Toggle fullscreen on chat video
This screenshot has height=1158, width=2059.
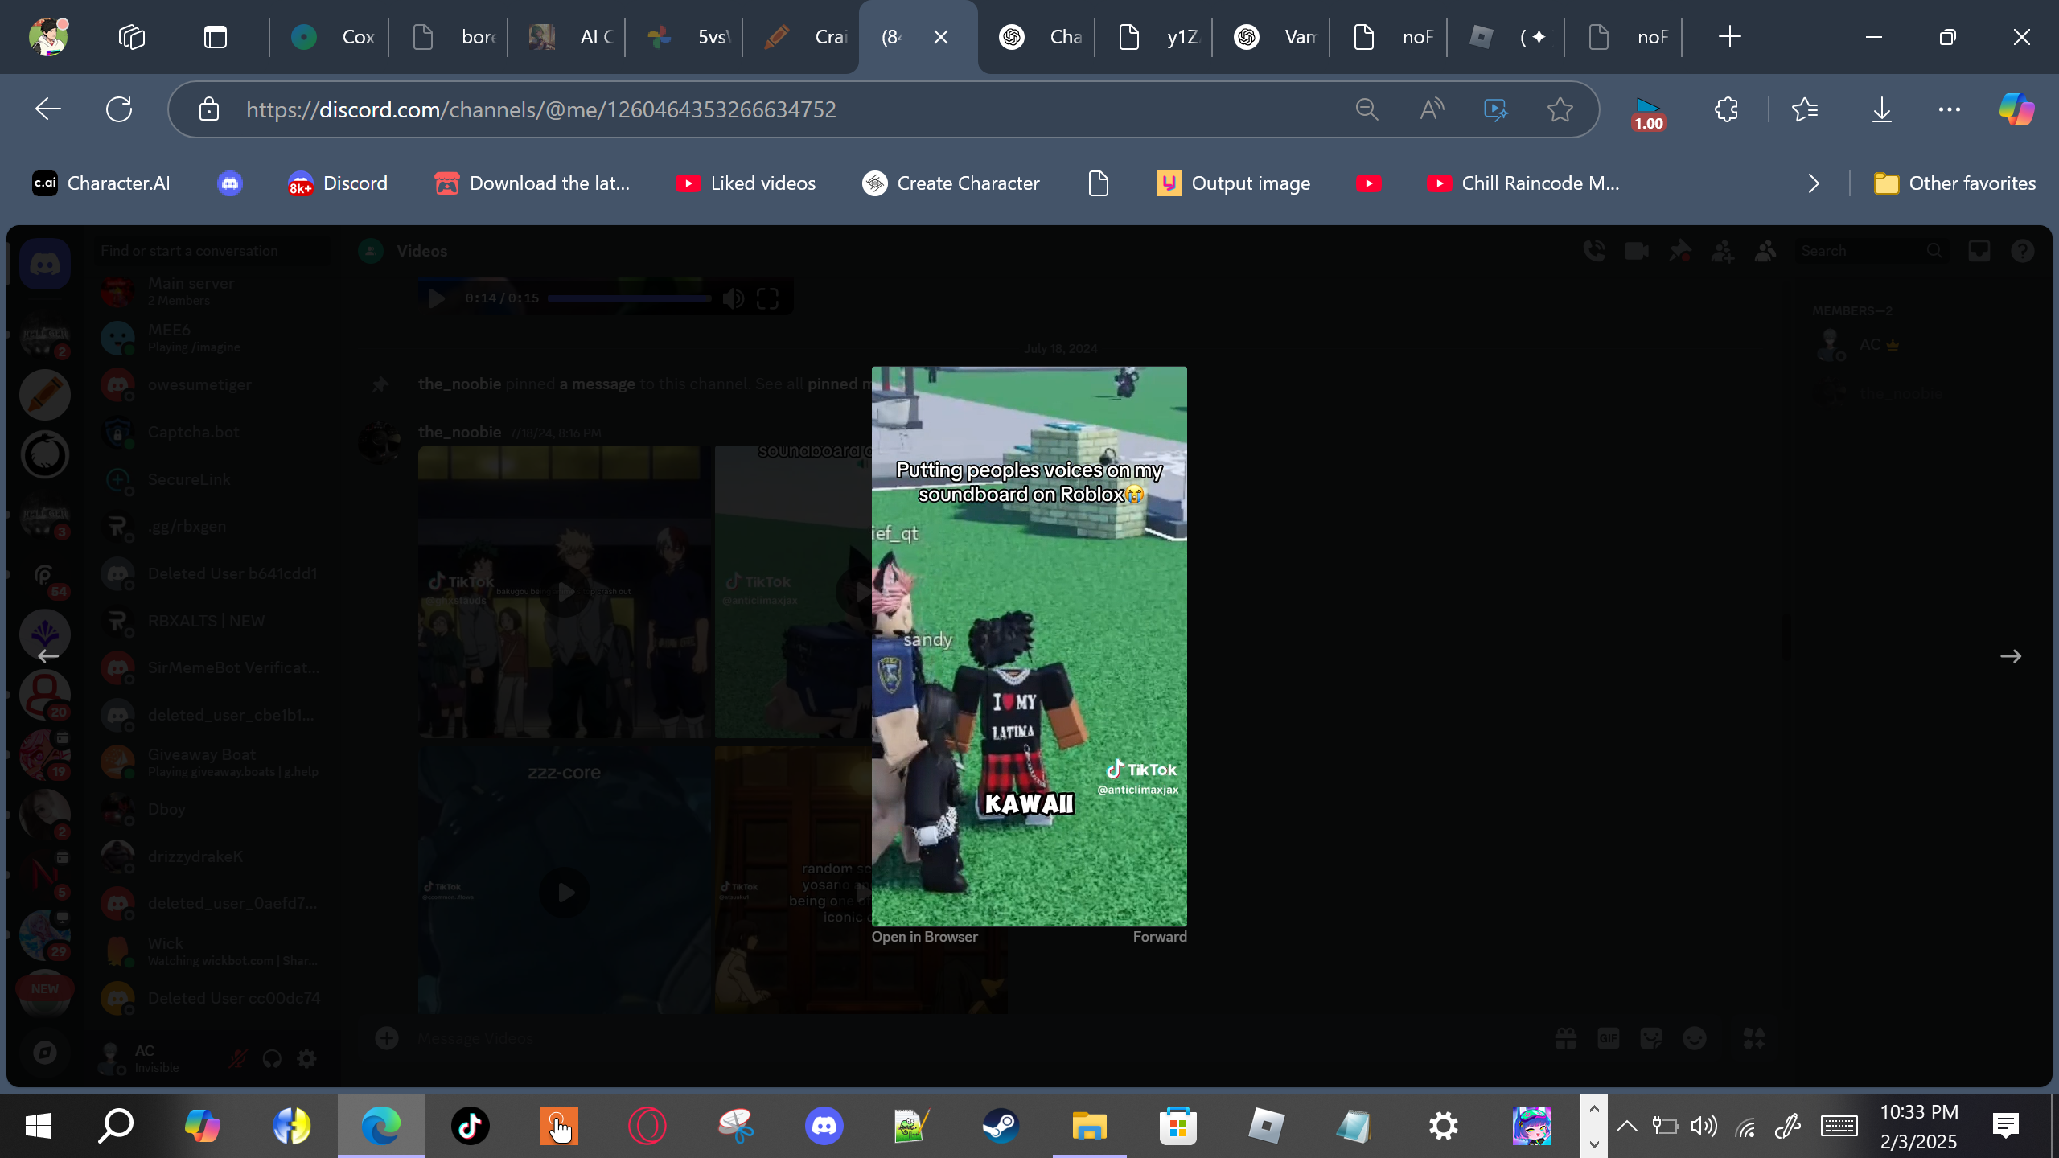point(767,298)
